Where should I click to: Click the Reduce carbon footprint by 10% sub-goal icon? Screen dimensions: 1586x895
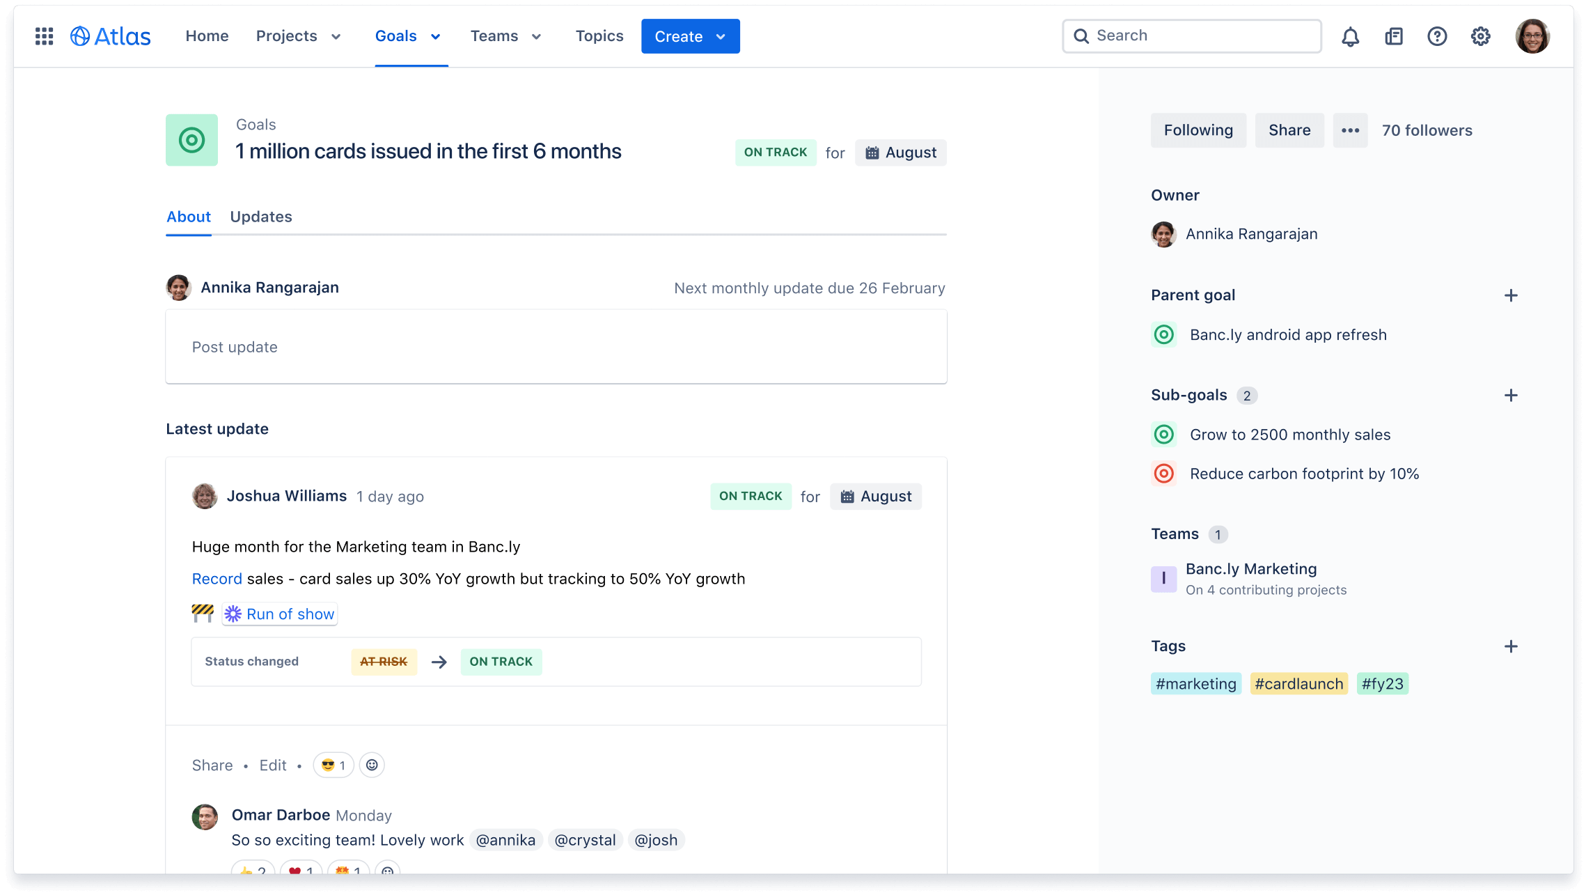(1162, 473)
